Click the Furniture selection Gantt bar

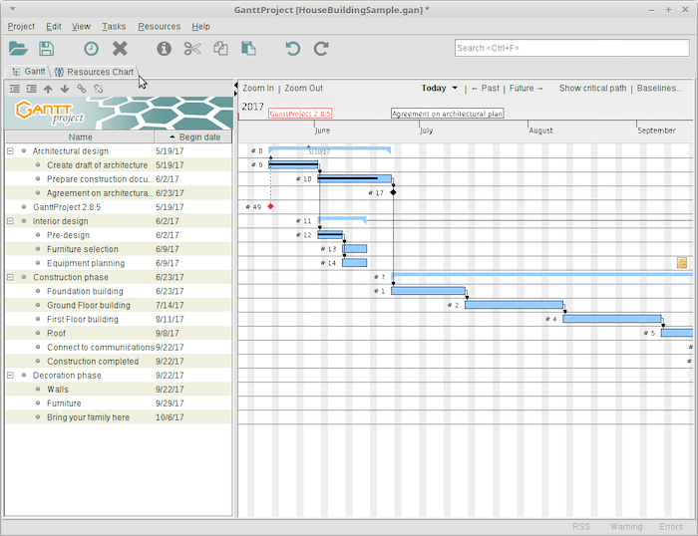(x=355, y=249)
